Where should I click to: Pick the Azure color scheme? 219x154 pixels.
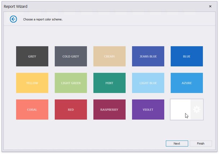(187, 83)
